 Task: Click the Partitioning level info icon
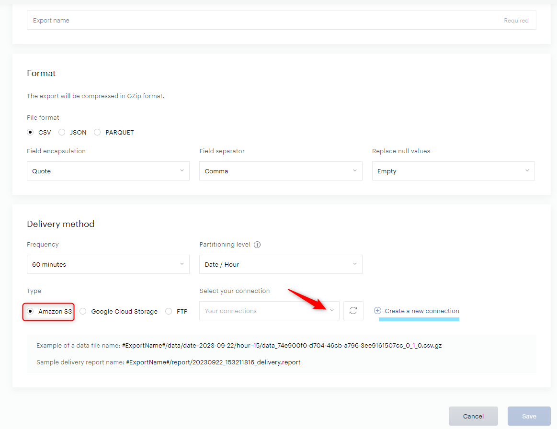pos(257,245)
